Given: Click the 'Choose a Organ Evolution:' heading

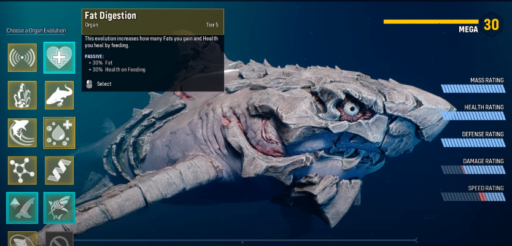Looking at the screenshot, I should click(x=37, y=31).
